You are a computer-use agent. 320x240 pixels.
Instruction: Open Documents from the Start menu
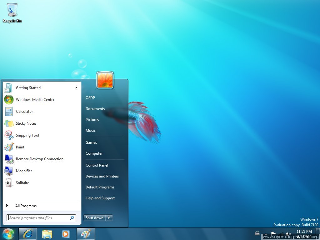95,108
